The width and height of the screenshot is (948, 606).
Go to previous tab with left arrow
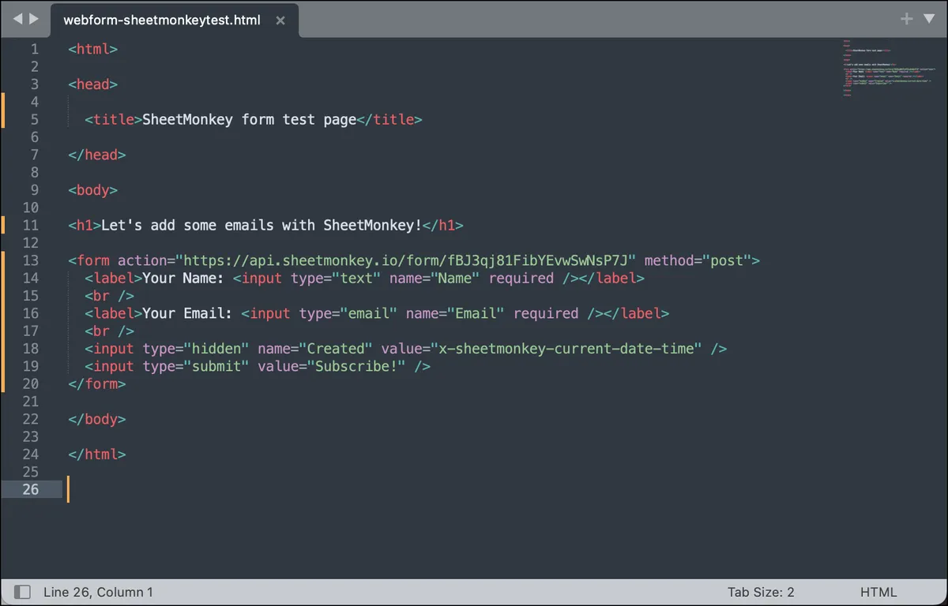pyautogui.click(x=17, y=19)
